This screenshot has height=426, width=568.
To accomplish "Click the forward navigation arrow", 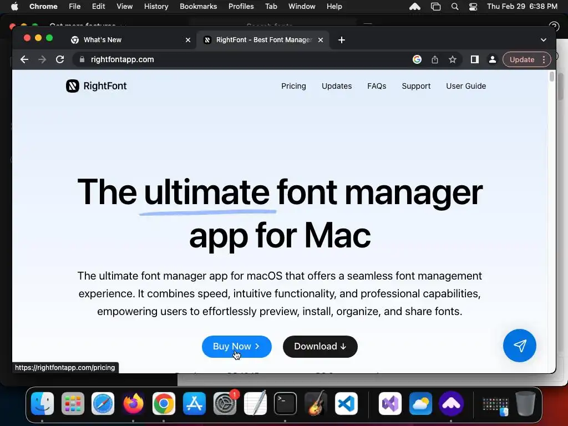I will tap(42, 59).
